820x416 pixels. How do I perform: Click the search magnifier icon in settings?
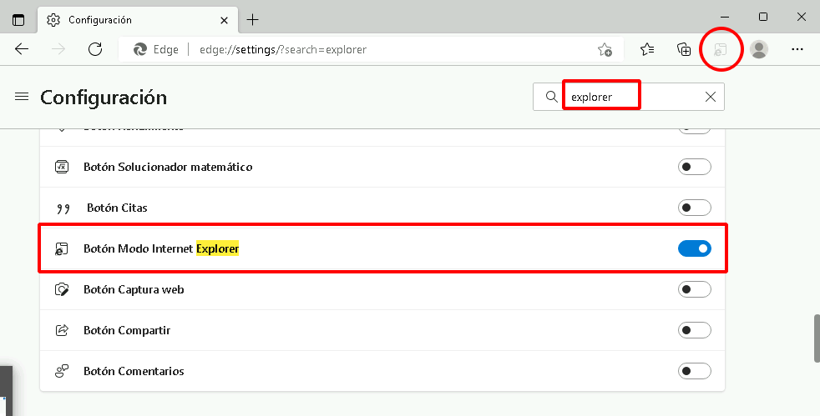551,97
